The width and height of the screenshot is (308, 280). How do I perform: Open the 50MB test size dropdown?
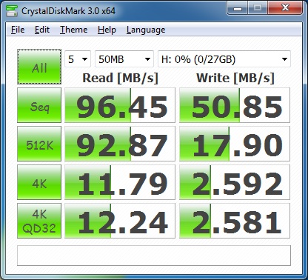(x=124, y=59)
